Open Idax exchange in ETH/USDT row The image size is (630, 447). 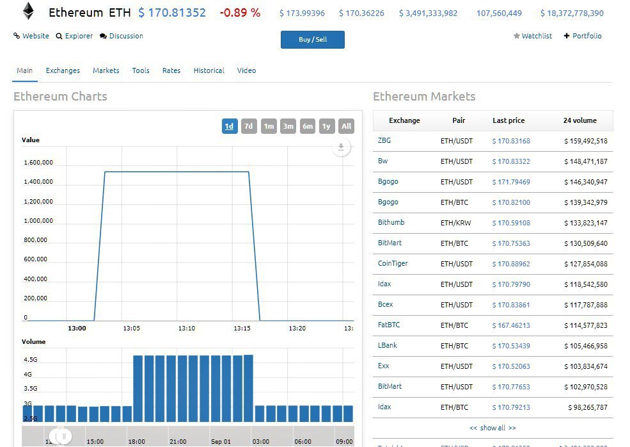[384, 284]
